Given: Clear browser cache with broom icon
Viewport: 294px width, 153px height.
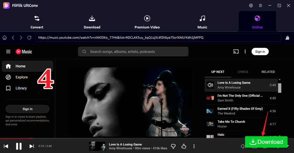Looking at the screenshot, I should pos(287,38).
